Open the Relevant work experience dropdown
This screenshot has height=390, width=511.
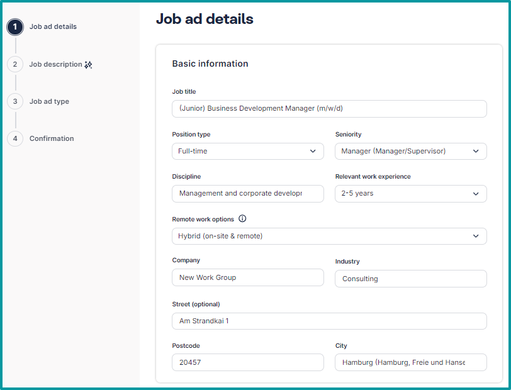[x=410, y=194]
